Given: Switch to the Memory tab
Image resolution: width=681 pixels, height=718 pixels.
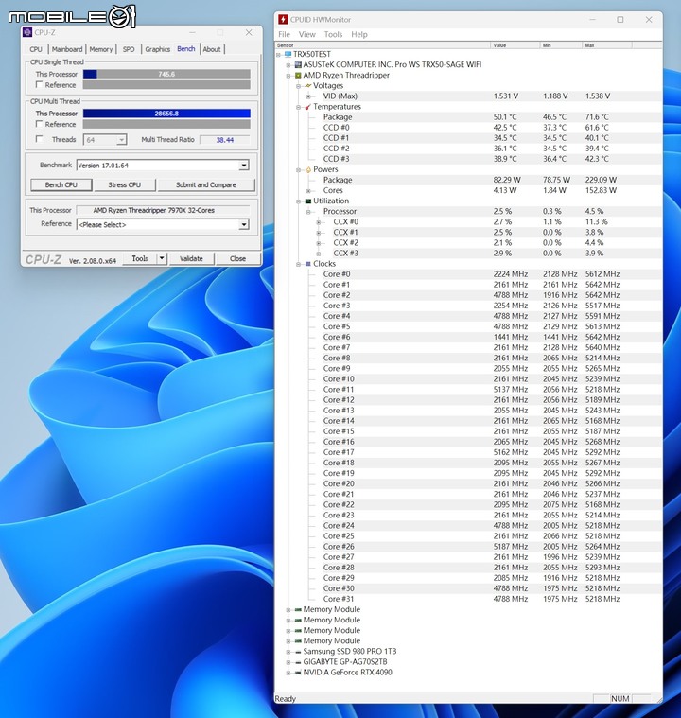Looking at the screenshot, I should coord(101,49).
